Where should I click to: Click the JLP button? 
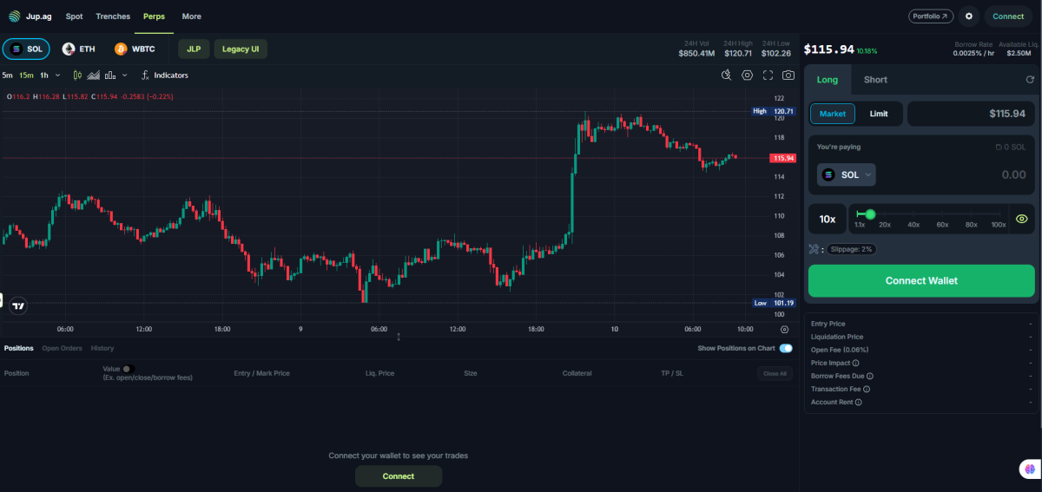click(193, 49)
